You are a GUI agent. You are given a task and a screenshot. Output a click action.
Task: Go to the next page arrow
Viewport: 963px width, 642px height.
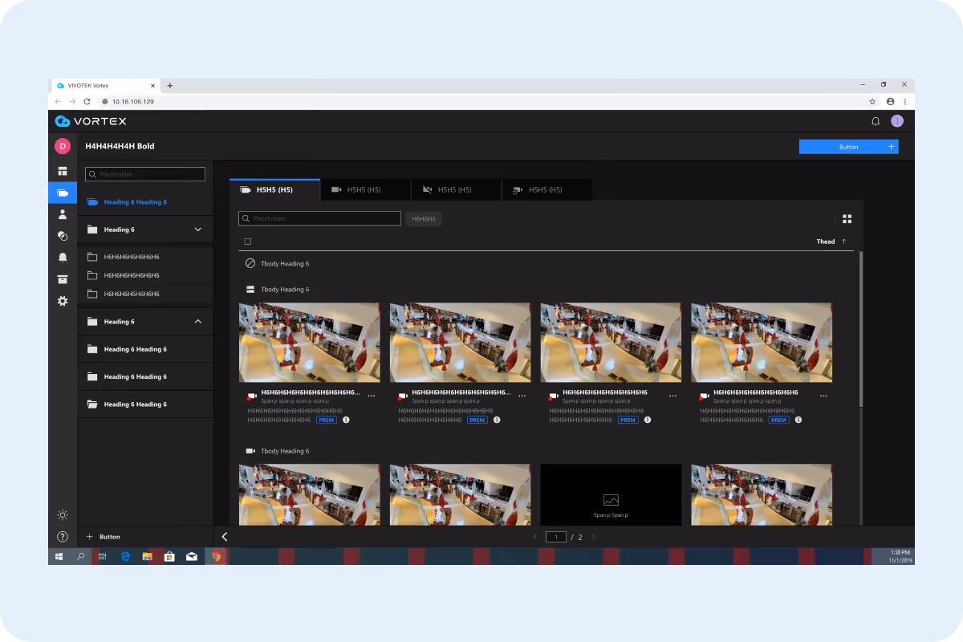coord(593,537)
